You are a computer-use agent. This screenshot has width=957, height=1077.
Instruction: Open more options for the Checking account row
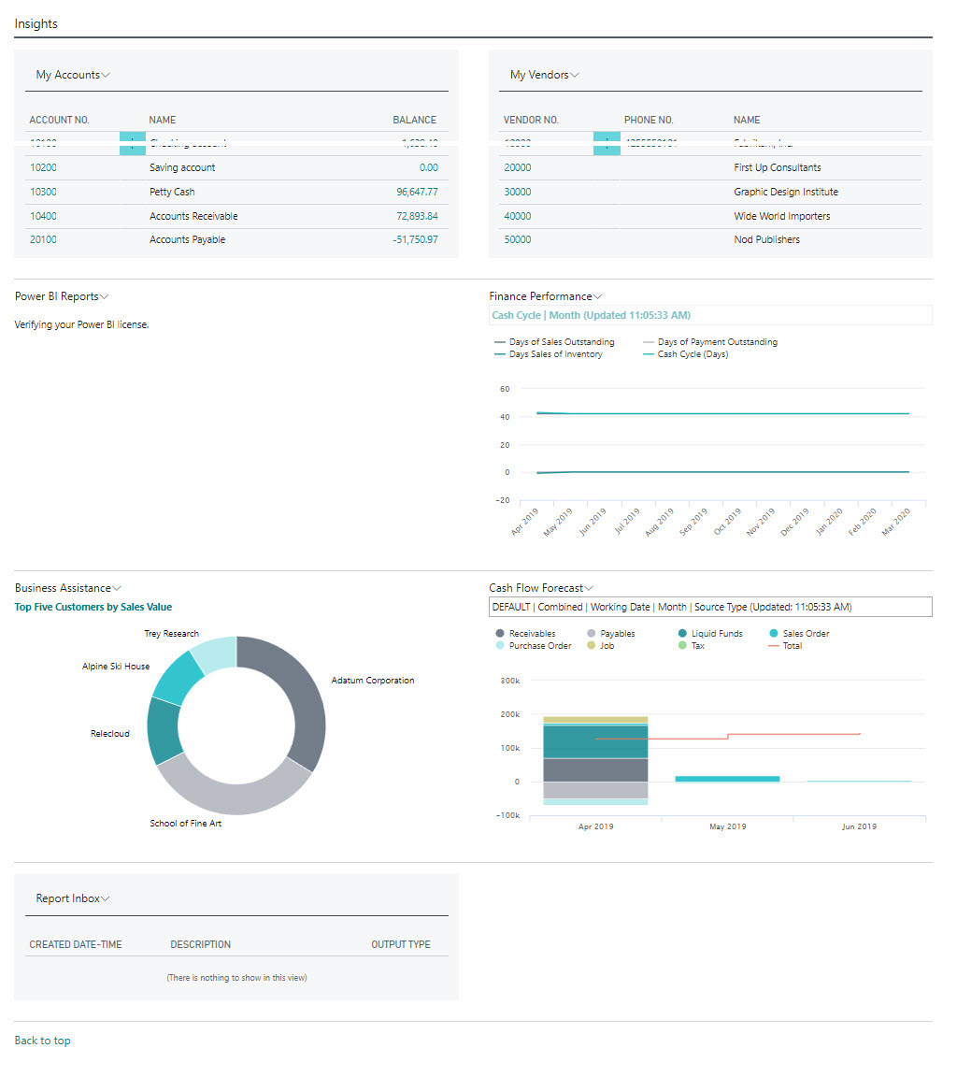(131, 143)
